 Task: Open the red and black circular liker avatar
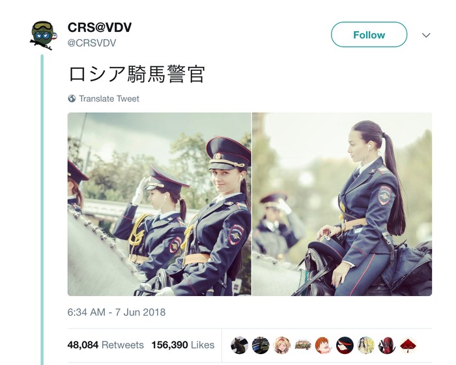coord(345,345)
